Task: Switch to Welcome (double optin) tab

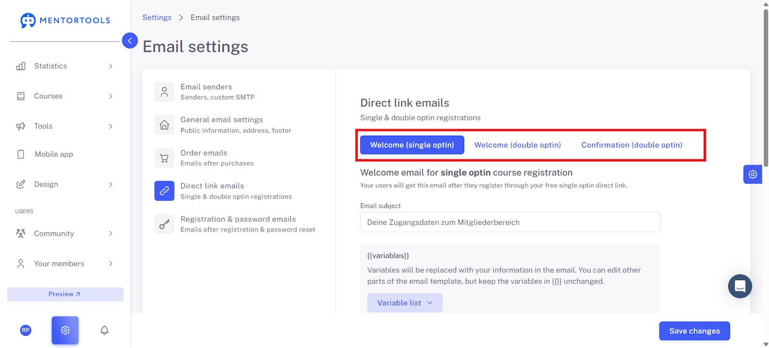Action: click(x=518, y=145)
